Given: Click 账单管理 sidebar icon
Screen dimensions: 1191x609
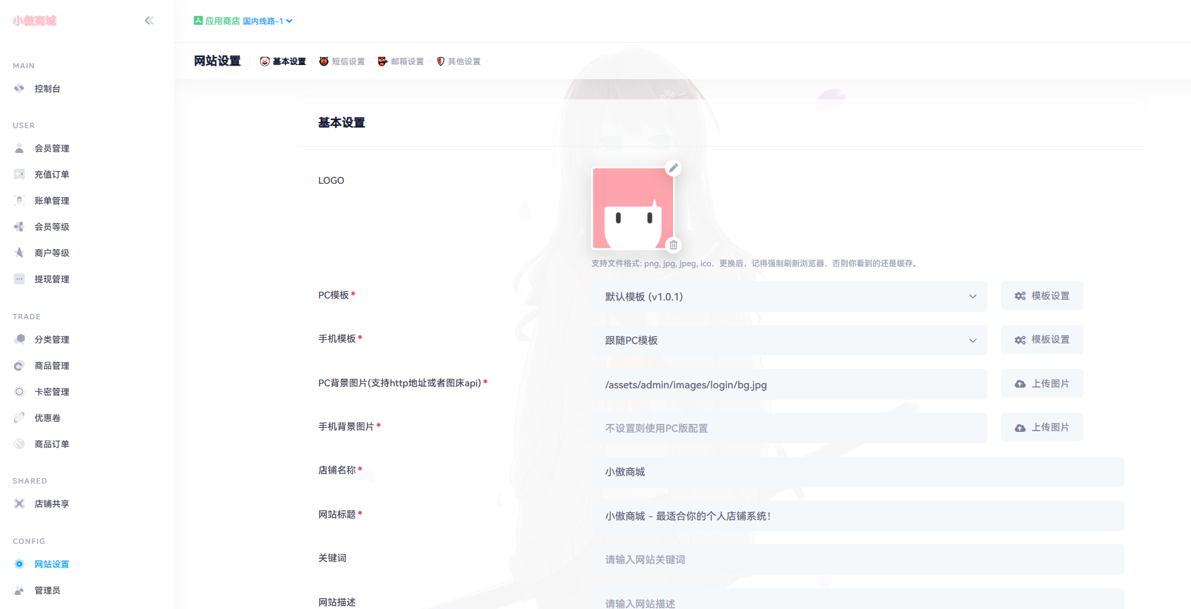Looking at the screenshot, I should coord(19,201).
